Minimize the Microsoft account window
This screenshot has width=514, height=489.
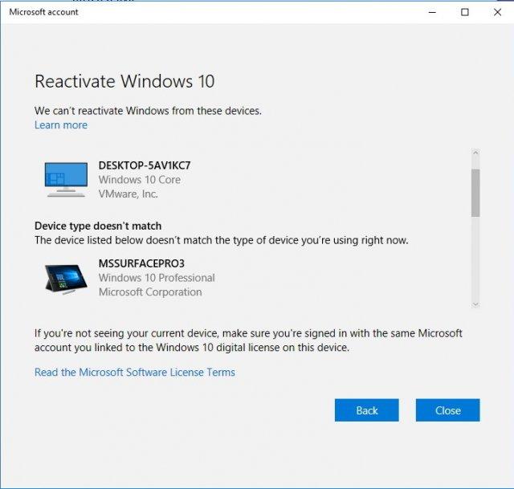coord(432,12)
